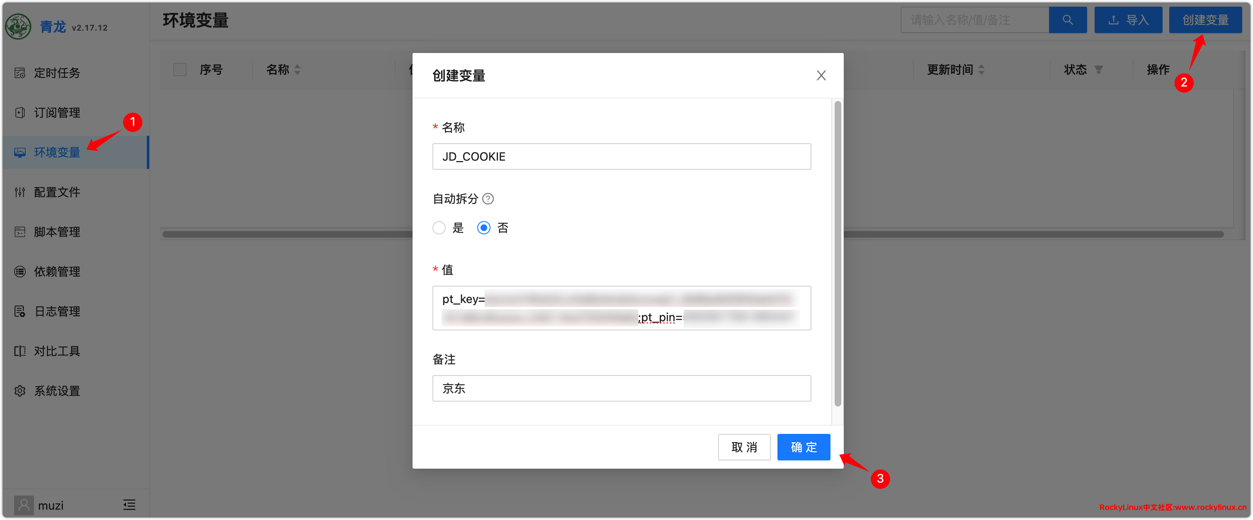
Task: Open the 状态 column filter
Action: [x=1098, y=70]
